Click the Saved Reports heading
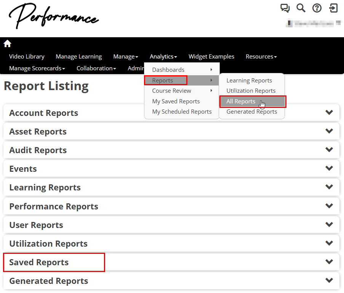Viewport: 344px width, 293px height. tap(39, 262)
